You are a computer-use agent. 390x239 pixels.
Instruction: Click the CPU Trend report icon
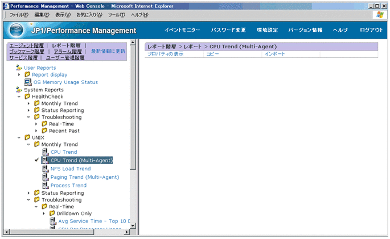click(46, 152)
